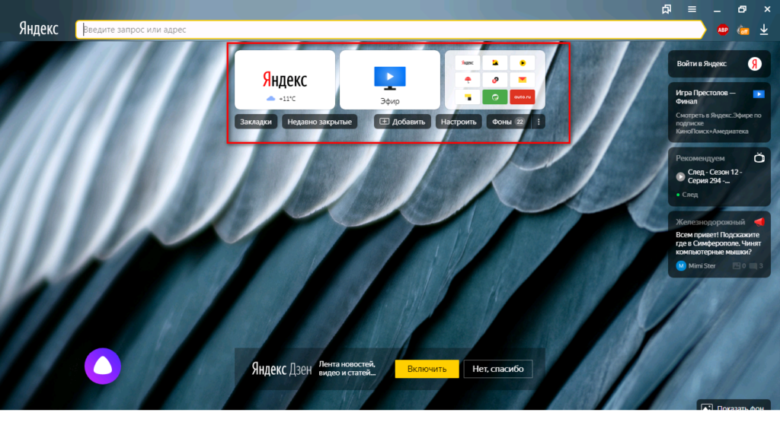The width and height of the screenshot is (780, 438).
Task: Click the Рекомендуем heading
Action: pyautogui.click(x=700, y=158)
